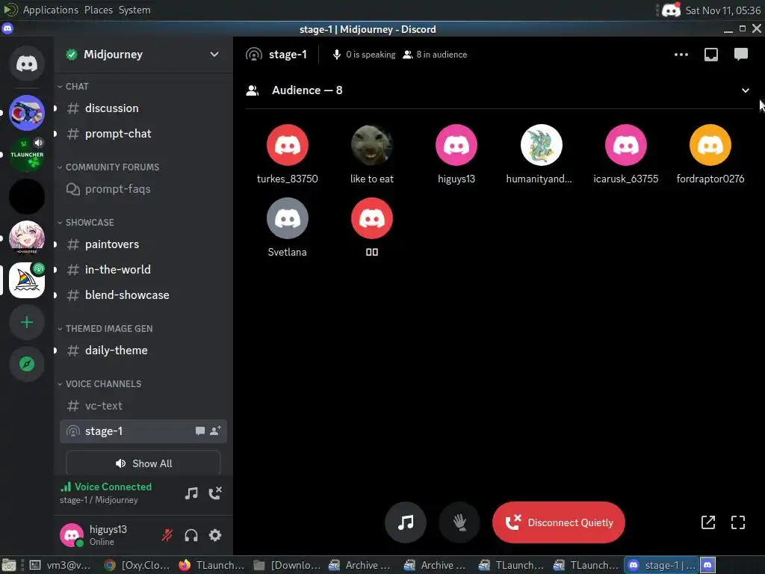Open Discord direct messages home icon
The width and height of the screenshot is (765, 574).
tap(27, 64)
